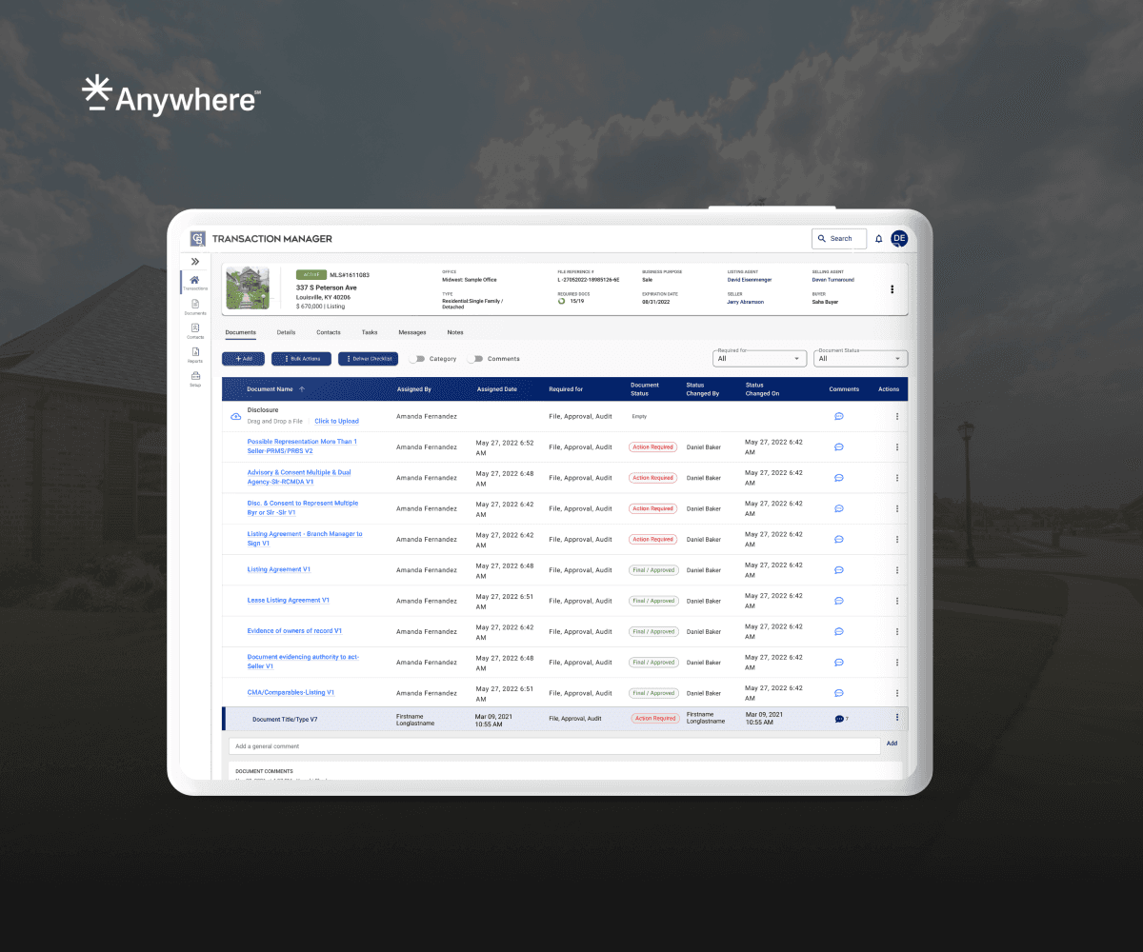Switch to the Notes tab
Image resolution: width=1143 pixels, height=952 pixels.
(x=455, y=332)
